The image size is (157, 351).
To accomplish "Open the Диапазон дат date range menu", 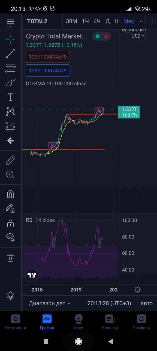I will pos(50,303).
